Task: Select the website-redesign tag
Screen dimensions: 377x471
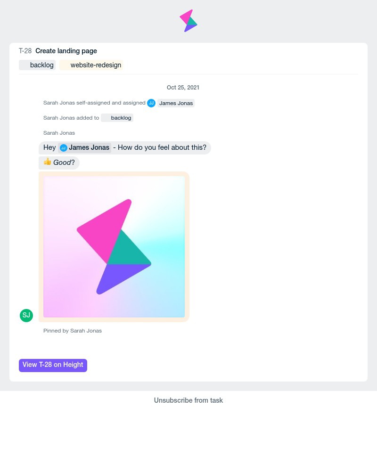Action: coord(96,65)
